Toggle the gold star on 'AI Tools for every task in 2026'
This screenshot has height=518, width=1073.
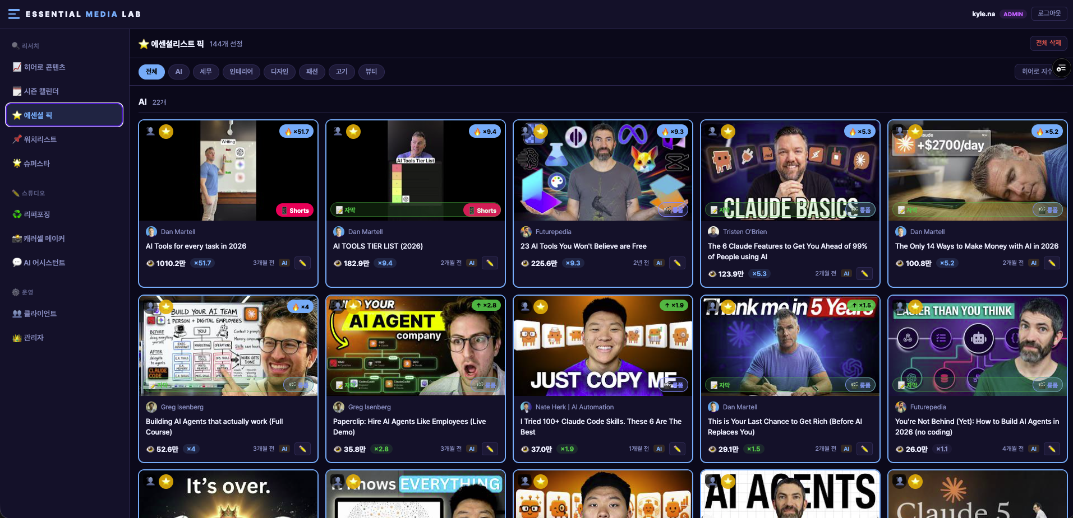(x=166, y=132)
